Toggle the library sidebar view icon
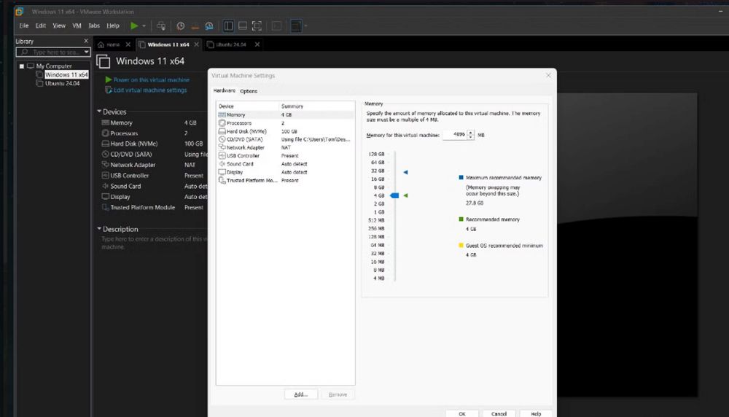Image resolution: width=729 pixels, height=417 pixels. point(228,26)
